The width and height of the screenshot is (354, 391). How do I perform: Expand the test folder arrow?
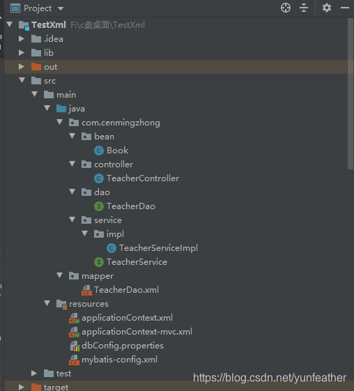click(34, 374)
